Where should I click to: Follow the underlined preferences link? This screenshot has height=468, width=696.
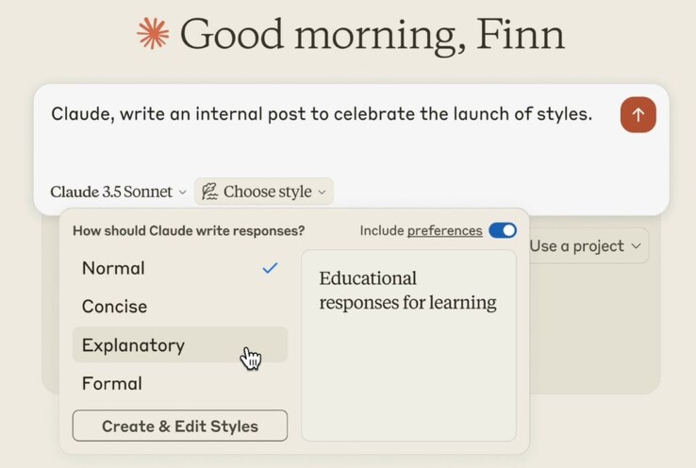(x=444, y=230)
